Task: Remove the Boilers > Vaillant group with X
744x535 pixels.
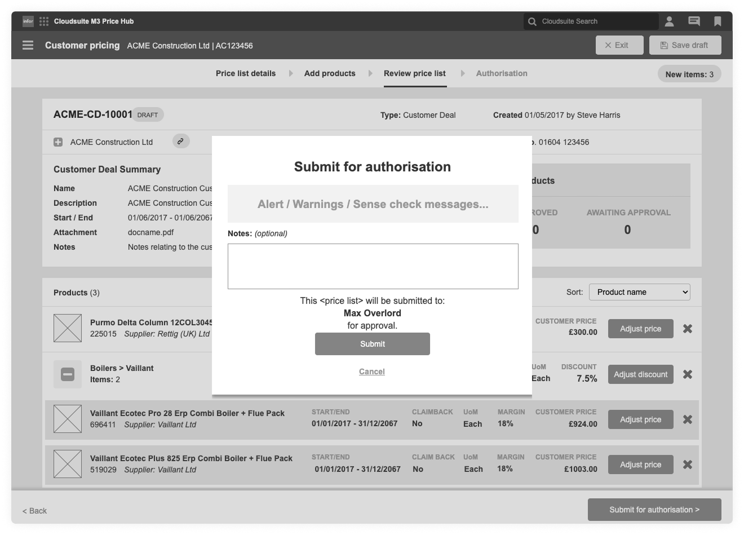Action: [x=688, y=374]
